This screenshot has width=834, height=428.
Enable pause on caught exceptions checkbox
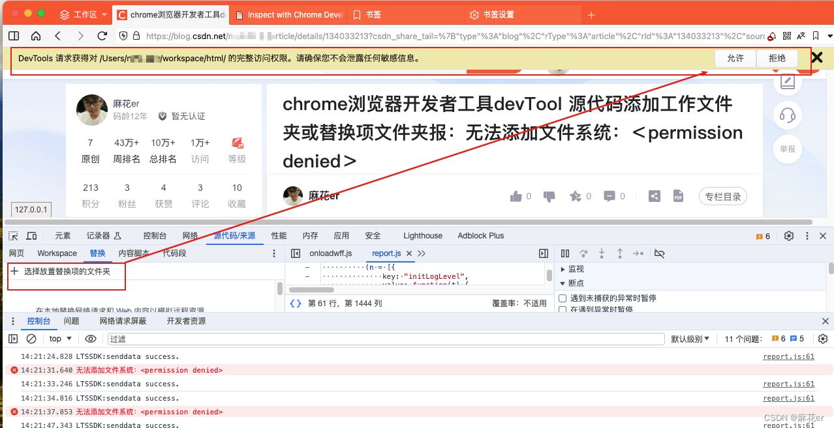pos(563,309)
